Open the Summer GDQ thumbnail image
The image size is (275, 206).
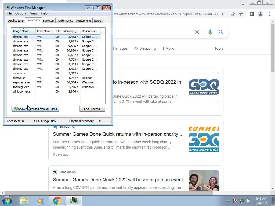(204, 139)
